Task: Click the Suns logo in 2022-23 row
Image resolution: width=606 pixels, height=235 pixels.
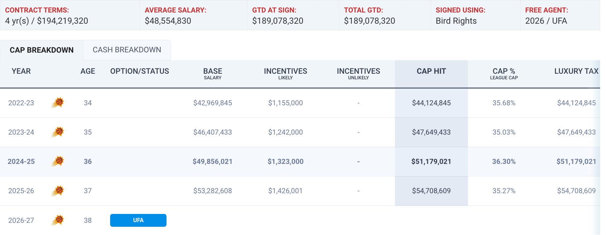Action: click(58, 103)
